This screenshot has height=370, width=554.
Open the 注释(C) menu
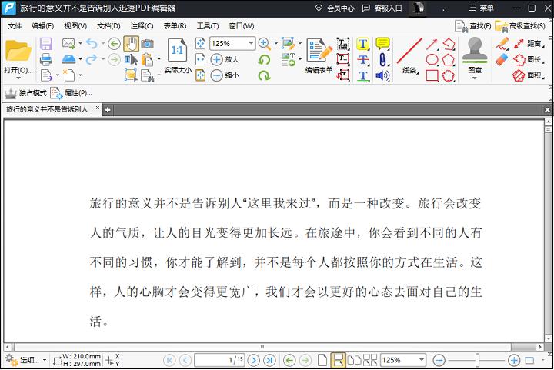pos(142,26)
